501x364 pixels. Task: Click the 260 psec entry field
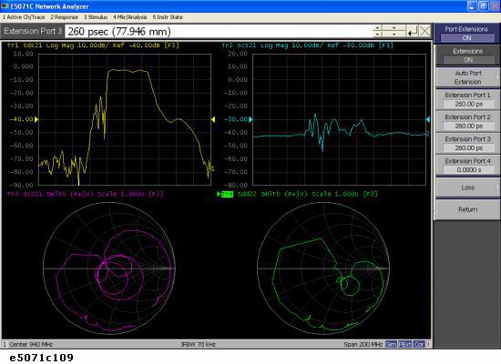click(219, 31)
